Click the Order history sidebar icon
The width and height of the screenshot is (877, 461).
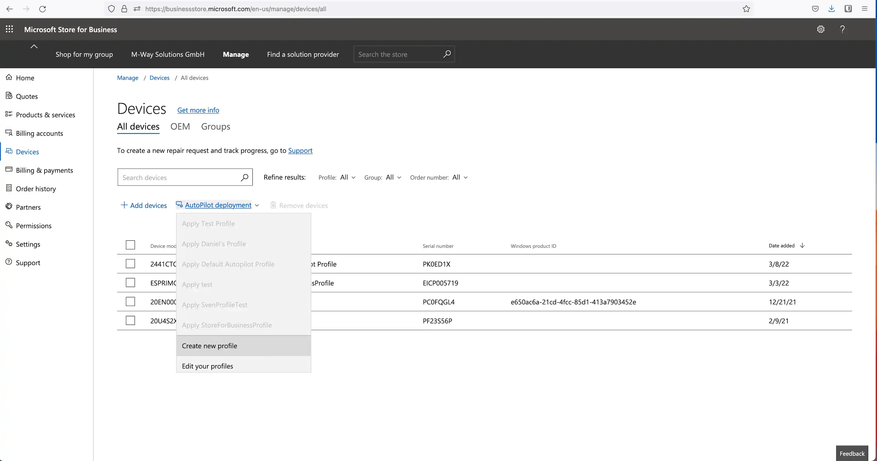click(9, 188)
